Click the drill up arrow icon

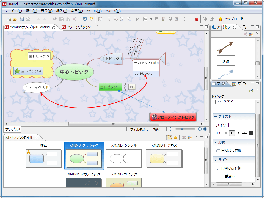click(212, 19)
